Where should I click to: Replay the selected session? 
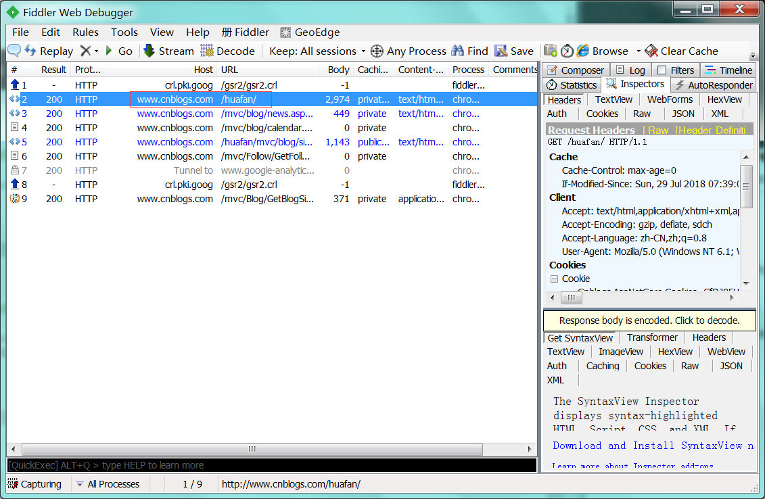click(49, 51)
